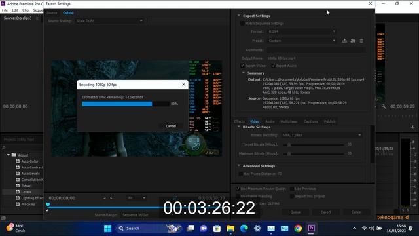Collapse the Adjust folder tree
The height and width of the screenshot is (236, 419).
[9, 155]
